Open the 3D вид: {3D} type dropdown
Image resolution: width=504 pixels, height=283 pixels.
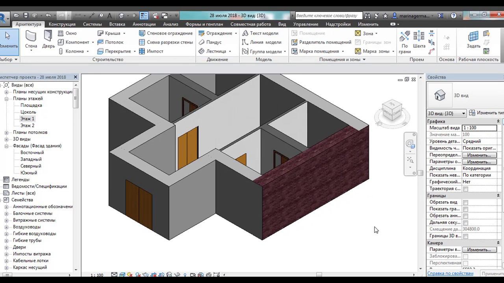(x=447, y=113)
